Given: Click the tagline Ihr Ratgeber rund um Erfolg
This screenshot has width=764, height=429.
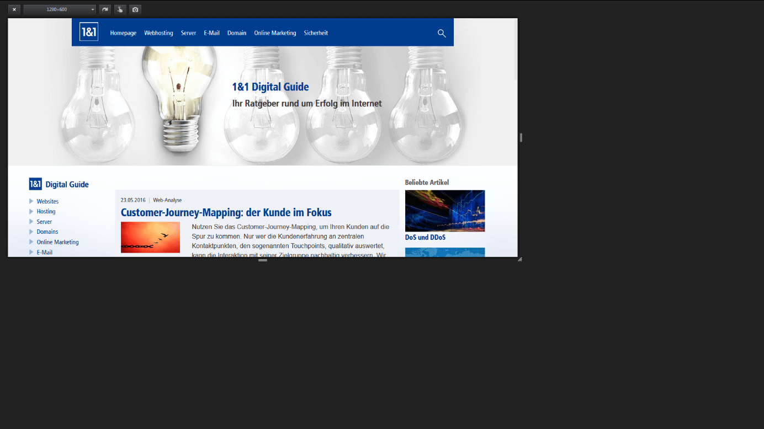Looking at the screenshot, I should pyautogui.click(x=307, y=104).
